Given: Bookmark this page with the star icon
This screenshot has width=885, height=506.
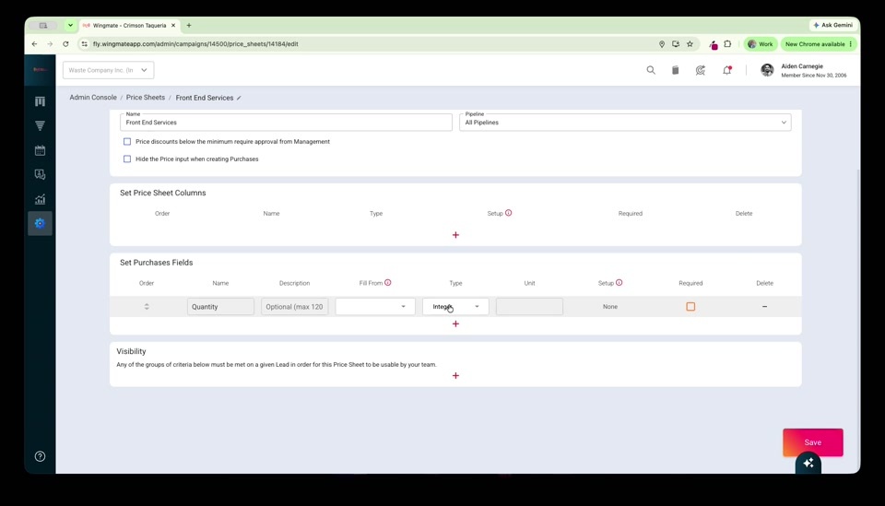Looking at the screenshot, I should pos(690,44).
